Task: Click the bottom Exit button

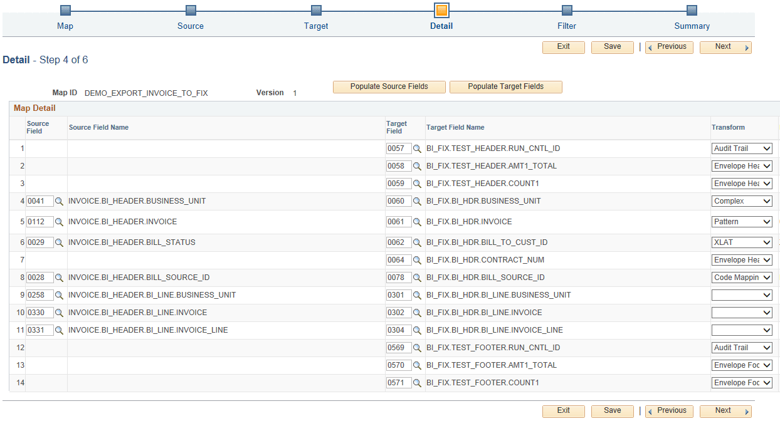Action: (564, 411)
